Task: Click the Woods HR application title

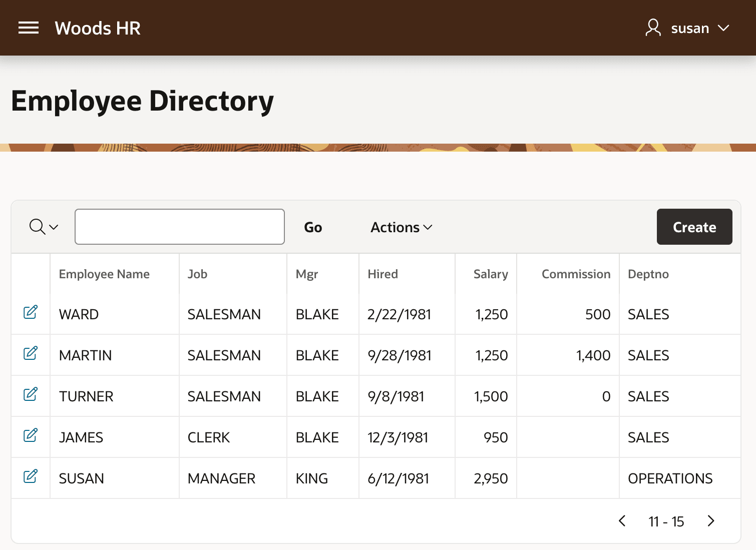Action: pyautogui.click(x=98, y=28)
